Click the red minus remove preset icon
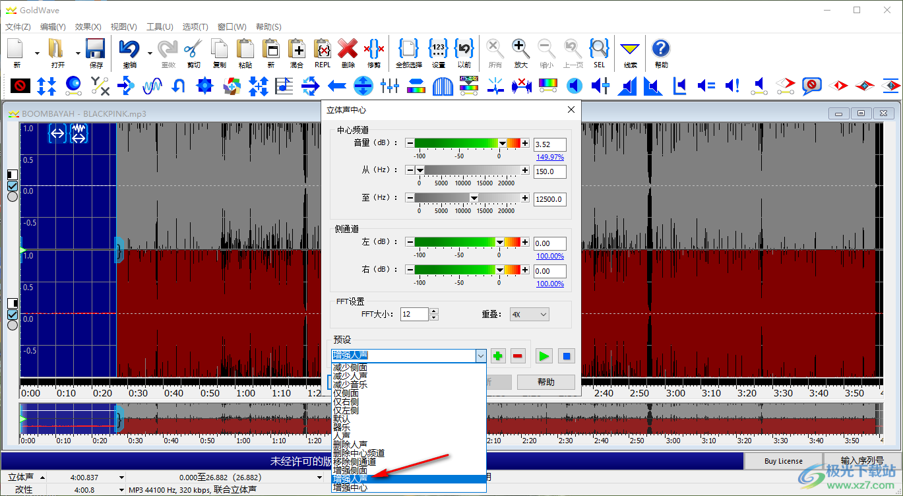The height and width of the screenshot is (496, 903). pyautogui.click(x=518, y=356)
